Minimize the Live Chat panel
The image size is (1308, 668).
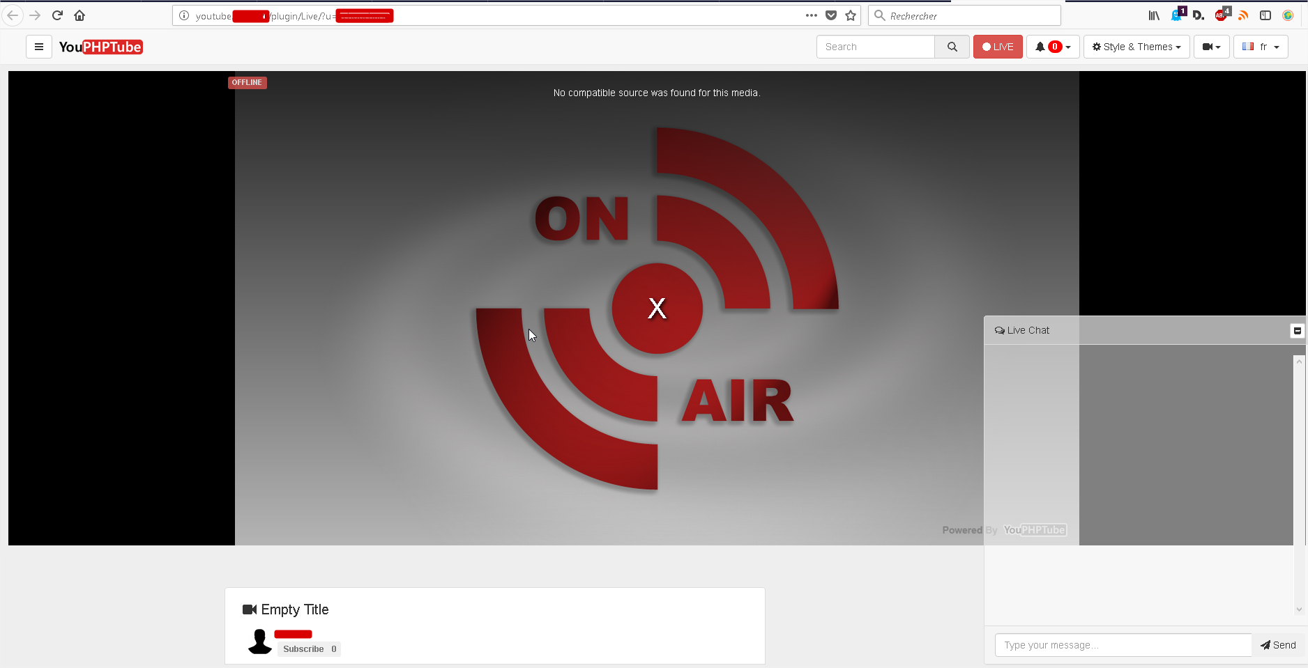click(1298, 331)
